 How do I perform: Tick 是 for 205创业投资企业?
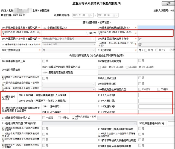pyautogui.click(x=140, y=78)
